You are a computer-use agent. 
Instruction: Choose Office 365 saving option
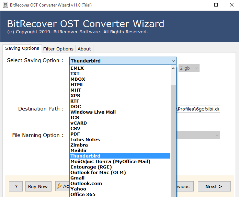click(x=83, y=194)
